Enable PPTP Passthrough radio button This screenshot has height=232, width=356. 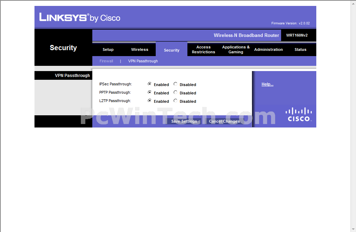click(149, 92)
